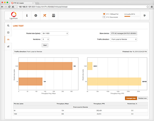Bookmark page with the star icon
This screenshot has width=154, height=121.
pos(148,7)
